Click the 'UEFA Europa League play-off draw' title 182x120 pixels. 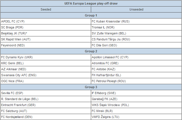coord(91,3)
